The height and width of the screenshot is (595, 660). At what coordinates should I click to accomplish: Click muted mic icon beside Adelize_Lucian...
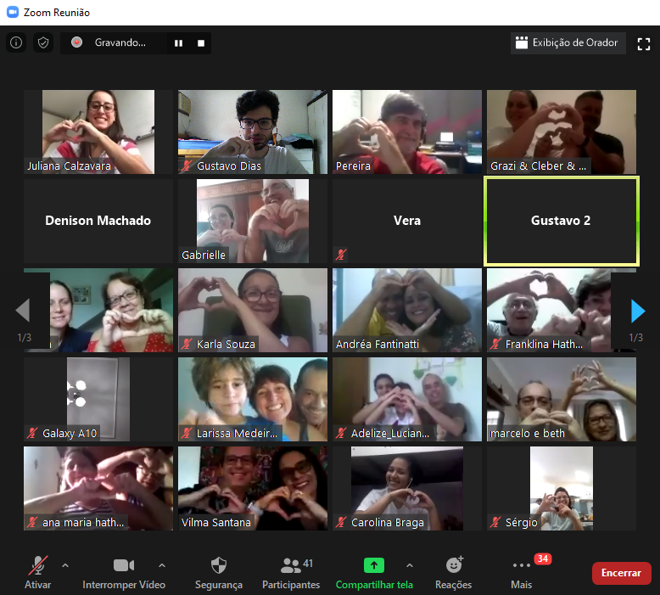341,433
